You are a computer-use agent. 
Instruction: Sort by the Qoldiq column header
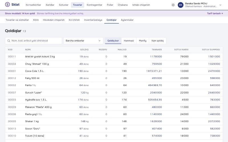click(x=84, y=49)
